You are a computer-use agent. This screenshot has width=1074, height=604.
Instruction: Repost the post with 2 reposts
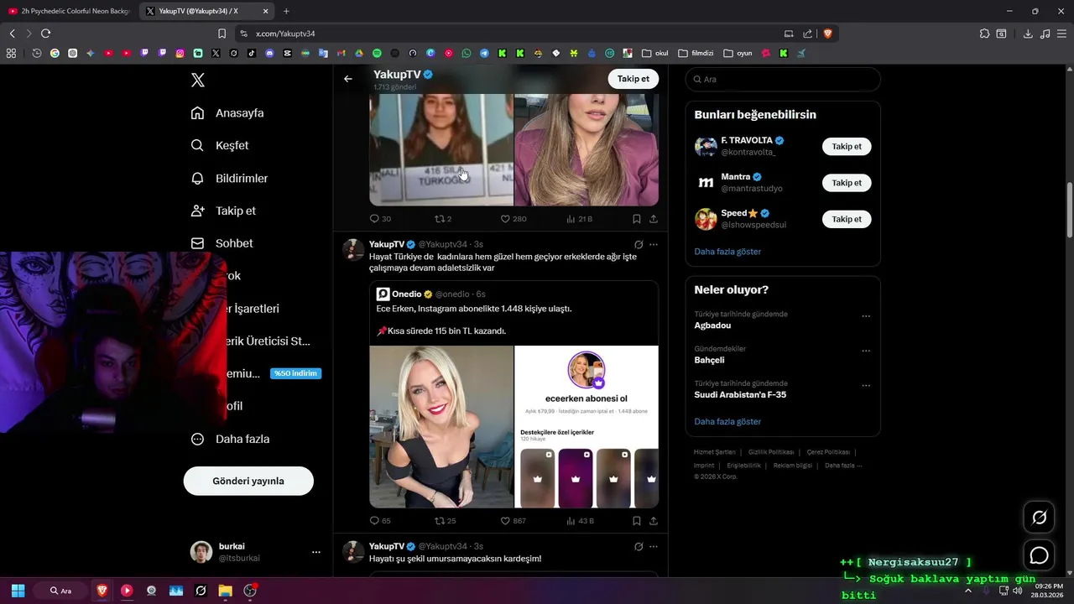pos(443,219)
